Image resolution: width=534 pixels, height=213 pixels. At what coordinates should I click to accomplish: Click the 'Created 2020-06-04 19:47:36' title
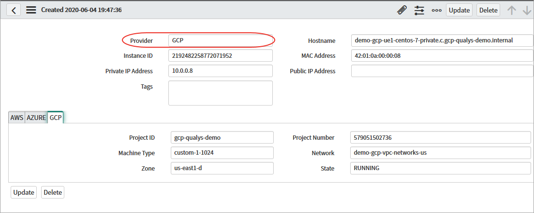pos(81,10)
